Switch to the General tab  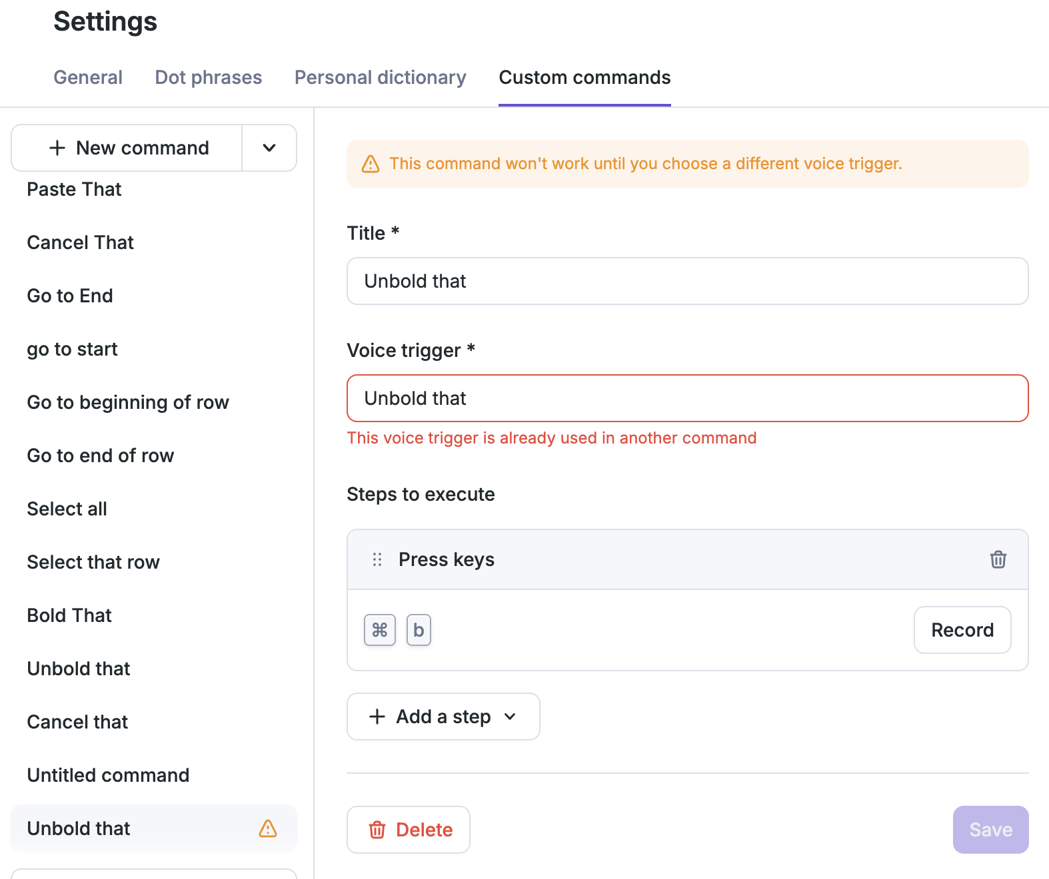click(88, 77)
